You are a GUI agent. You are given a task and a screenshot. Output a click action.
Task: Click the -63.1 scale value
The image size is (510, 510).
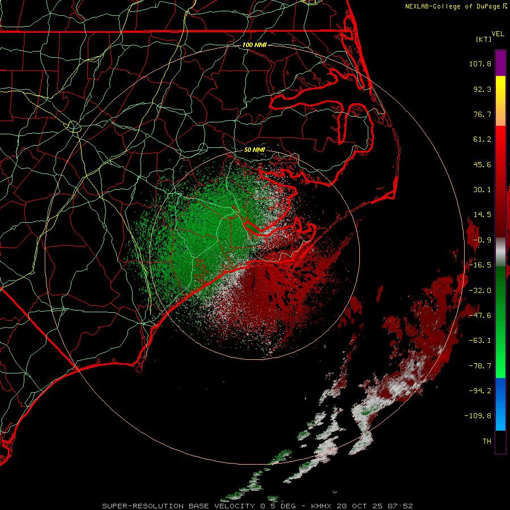pos(480,341)
